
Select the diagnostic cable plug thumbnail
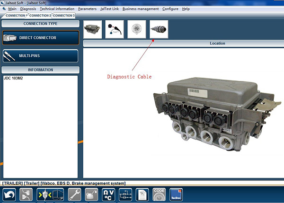[159, 29]
